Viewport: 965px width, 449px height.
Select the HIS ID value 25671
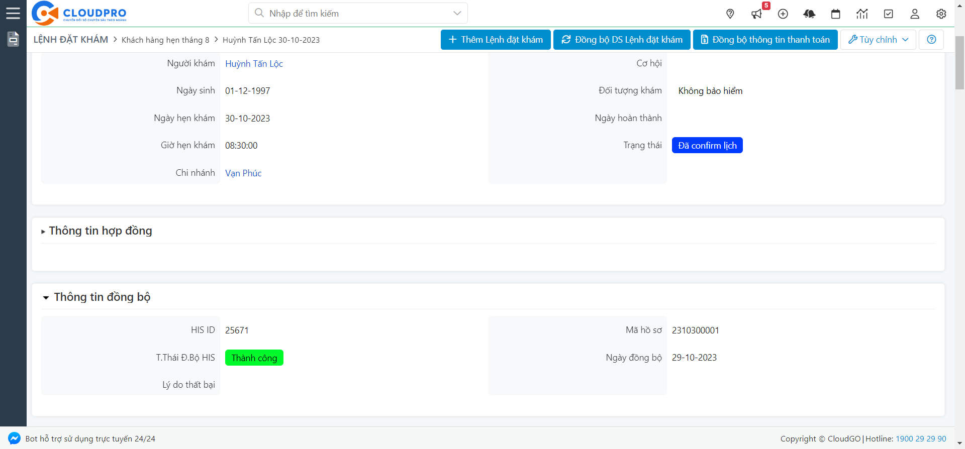(237, 330)
